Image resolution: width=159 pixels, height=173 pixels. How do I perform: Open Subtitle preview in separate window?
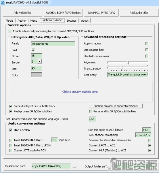coord(116,106)
